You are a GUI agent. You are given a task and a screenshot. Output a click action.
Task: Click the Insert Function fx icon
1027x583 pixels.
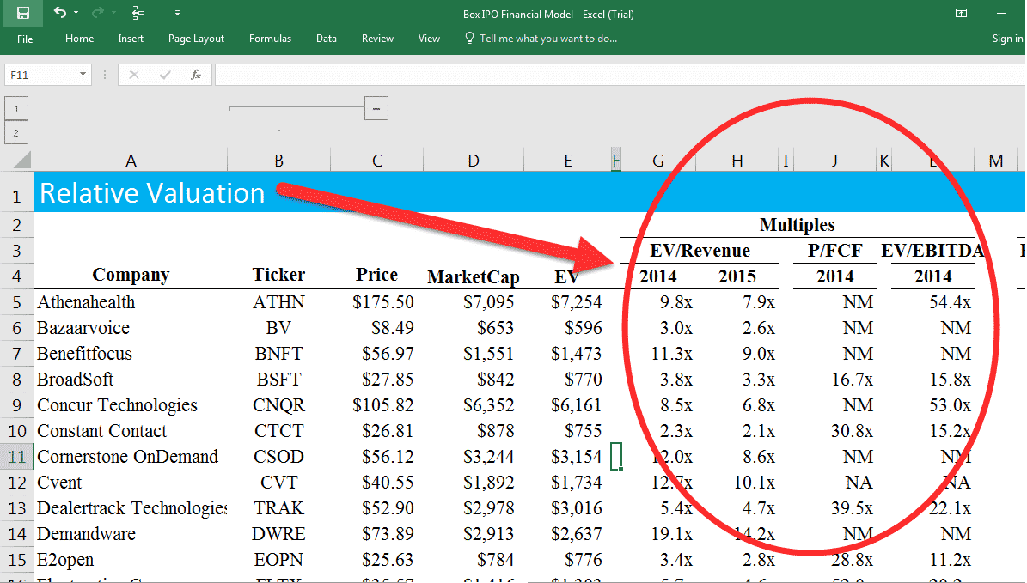pyautogui.click(x=196, y=75)
